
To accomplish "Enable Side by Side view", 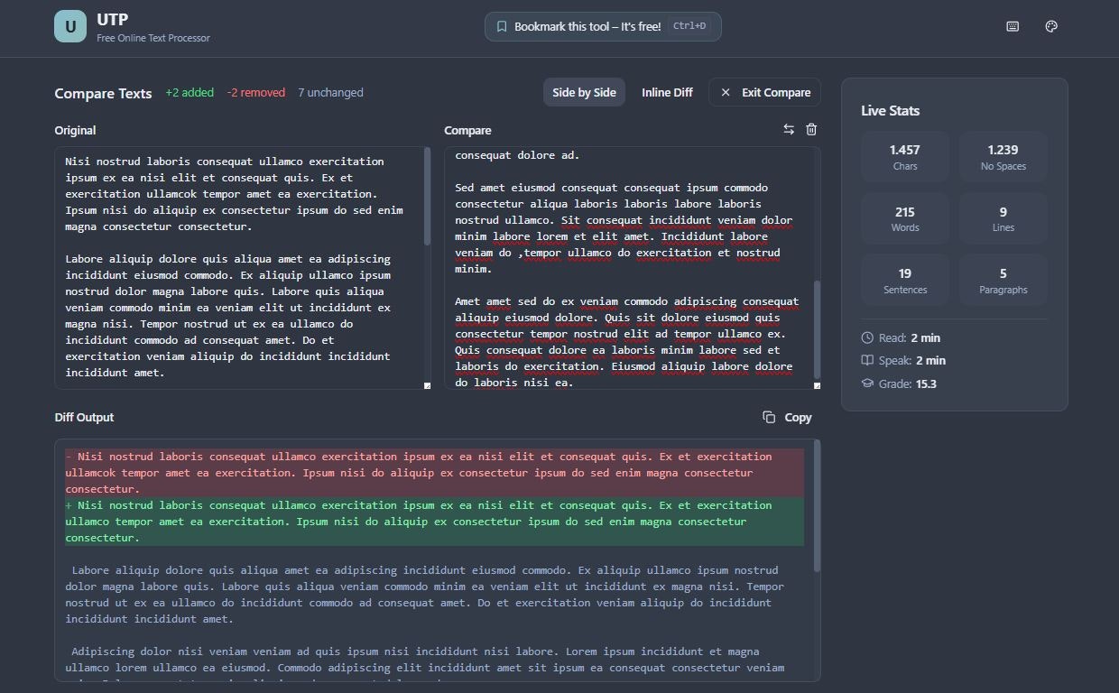I will tap(584, 92).
